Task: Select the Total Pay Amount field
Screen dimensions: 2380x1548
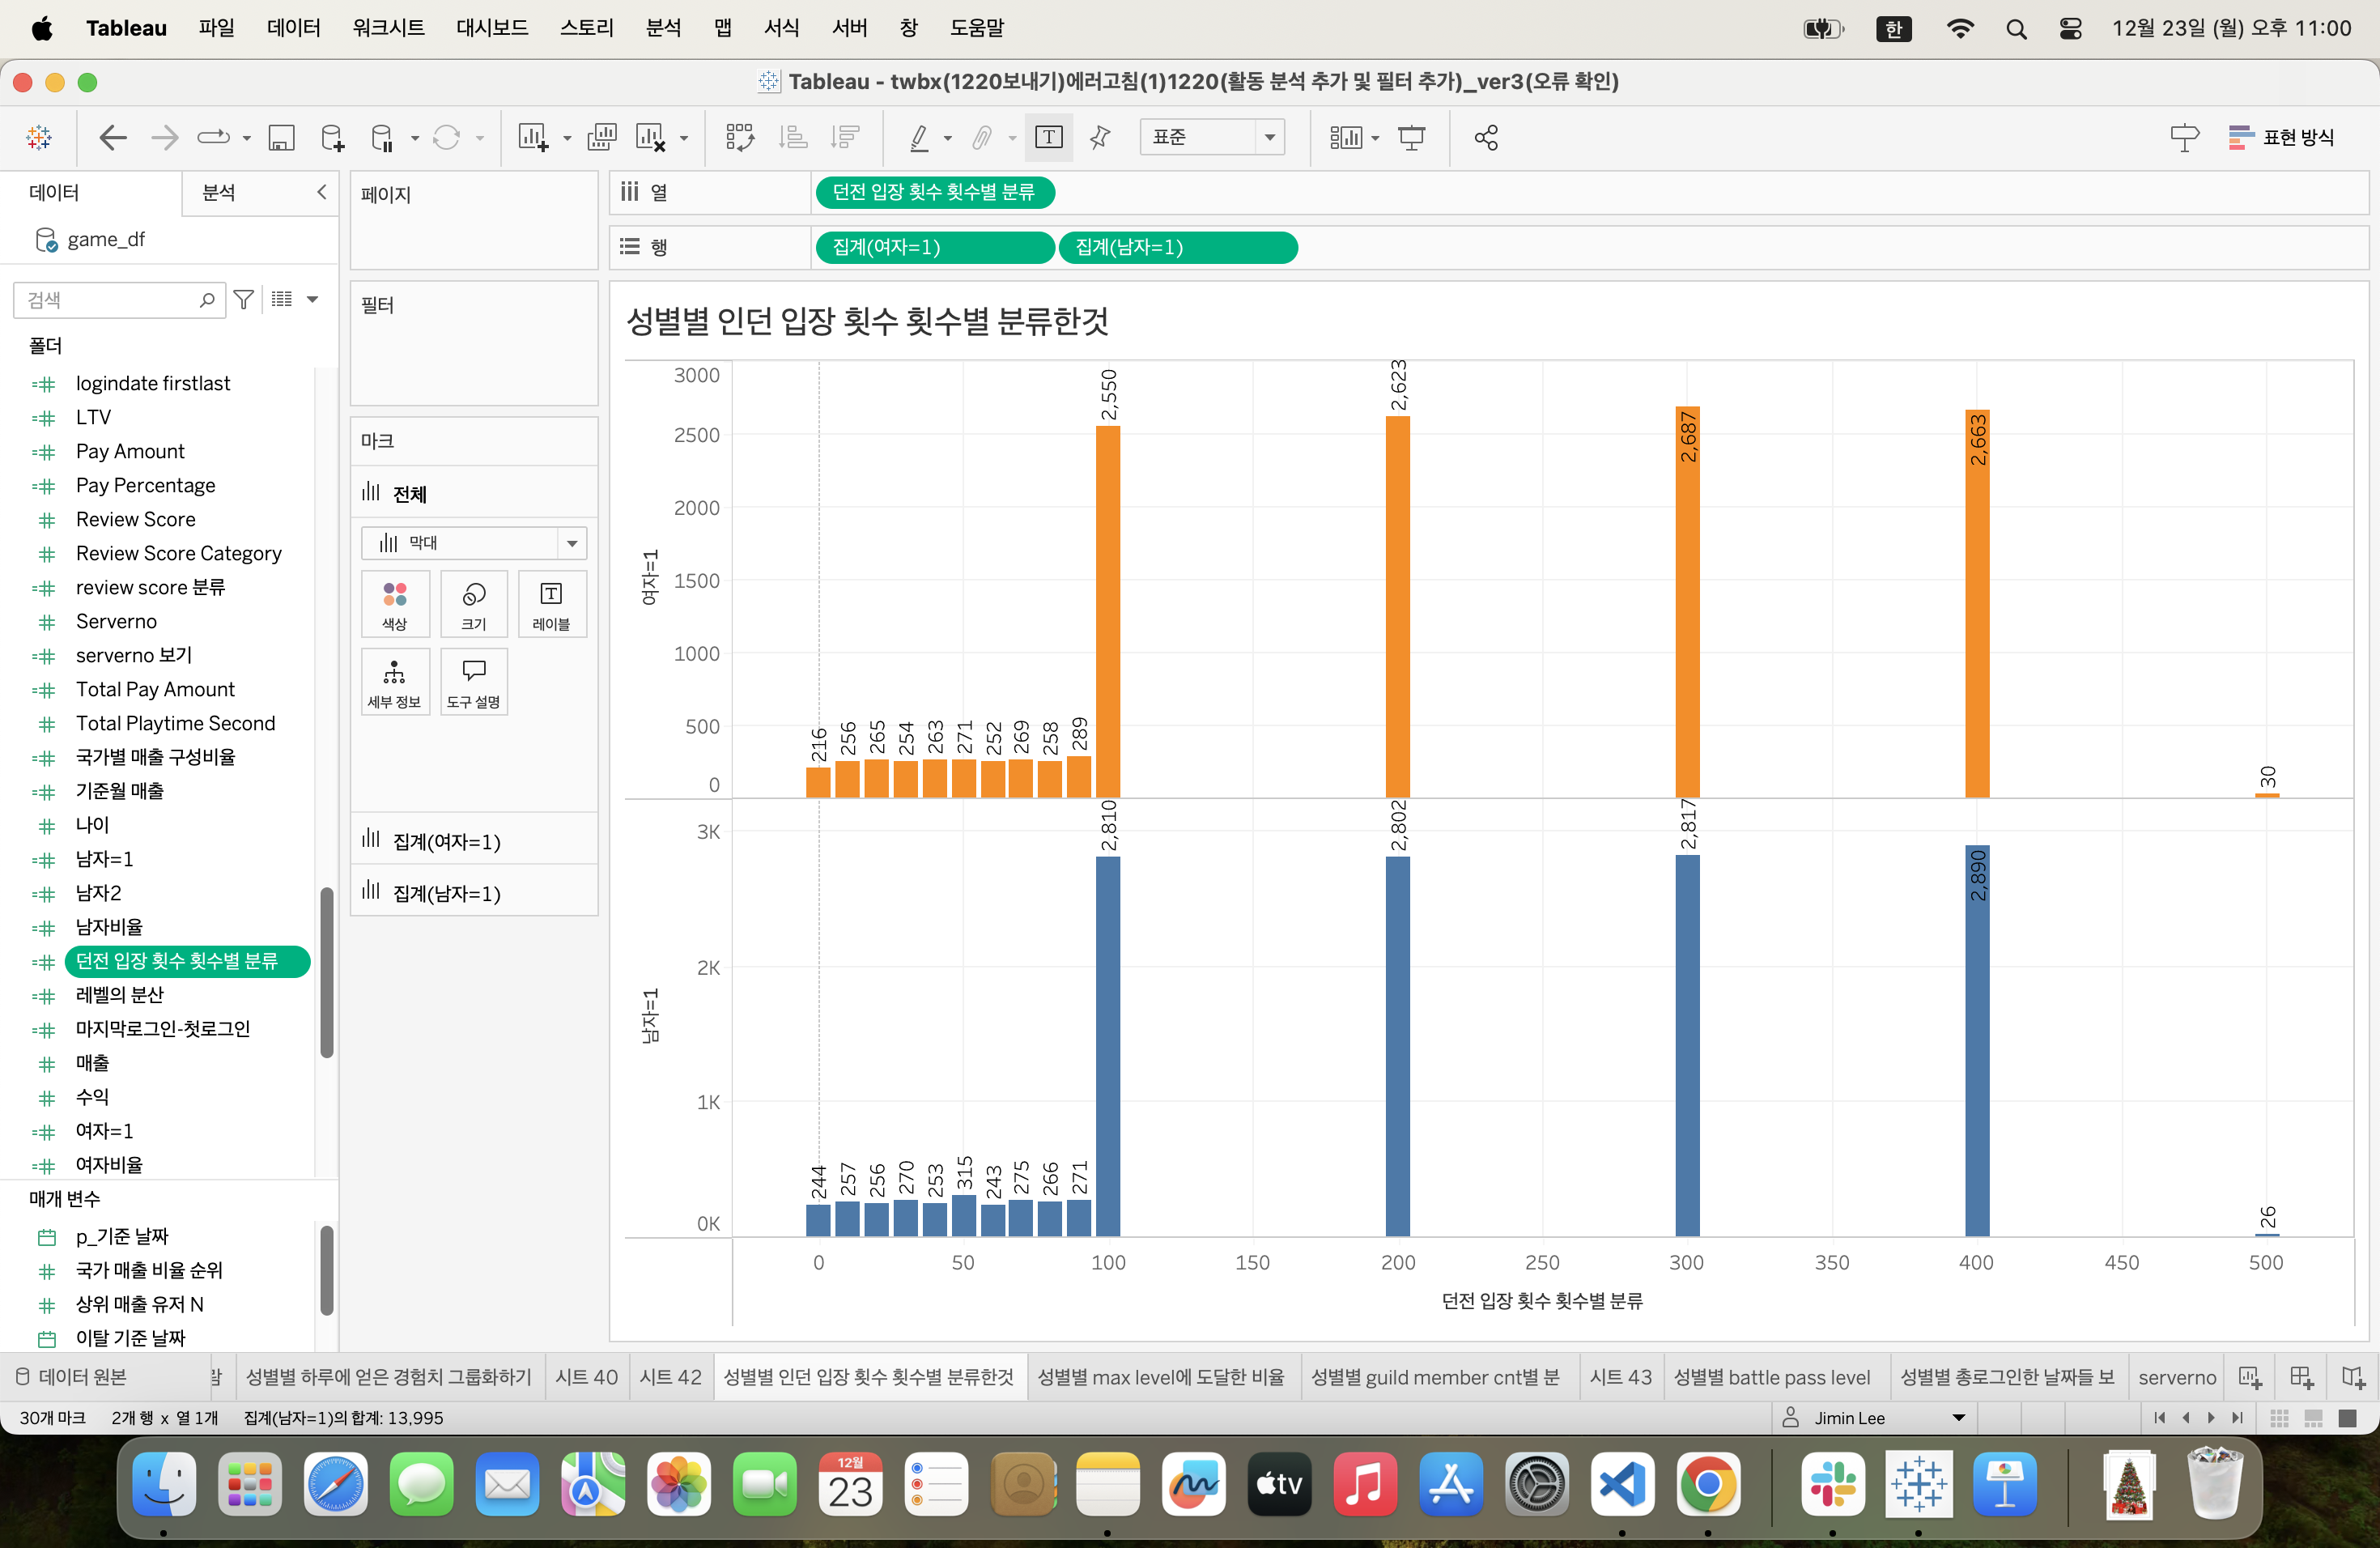Action: 155,689
